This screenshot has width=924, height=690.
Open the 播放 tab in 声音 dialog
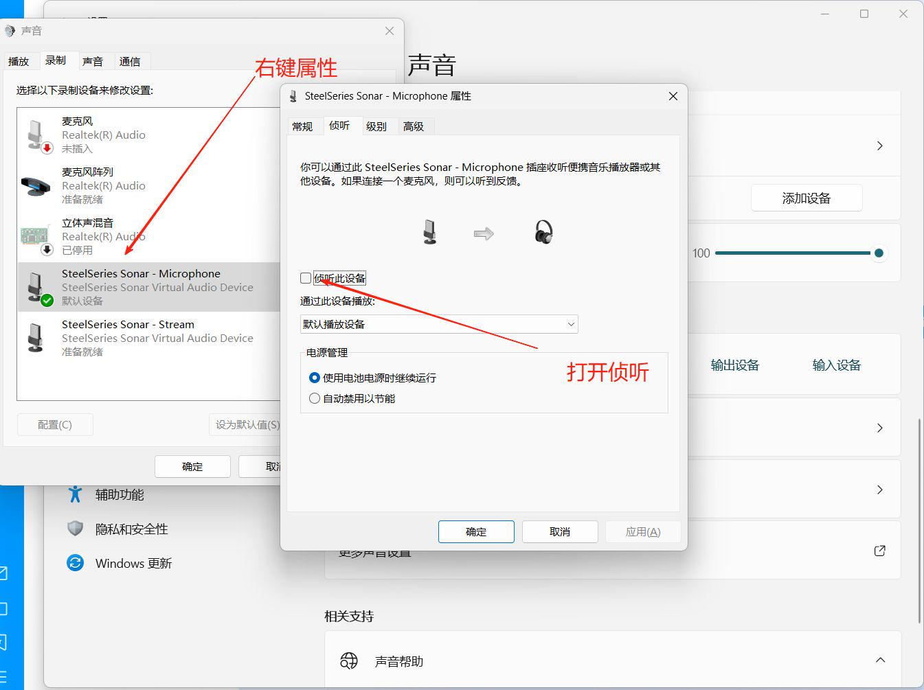(x=19, y=61)
